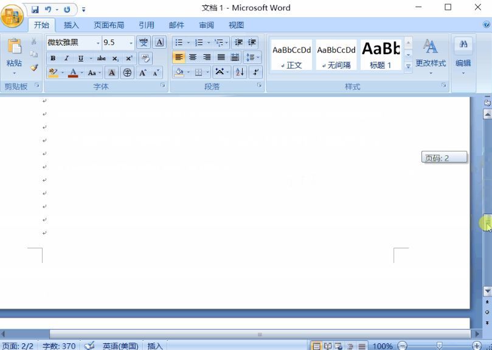
Task: Insert enclosed character (circled 字)
Action: [x=127, y=73]
